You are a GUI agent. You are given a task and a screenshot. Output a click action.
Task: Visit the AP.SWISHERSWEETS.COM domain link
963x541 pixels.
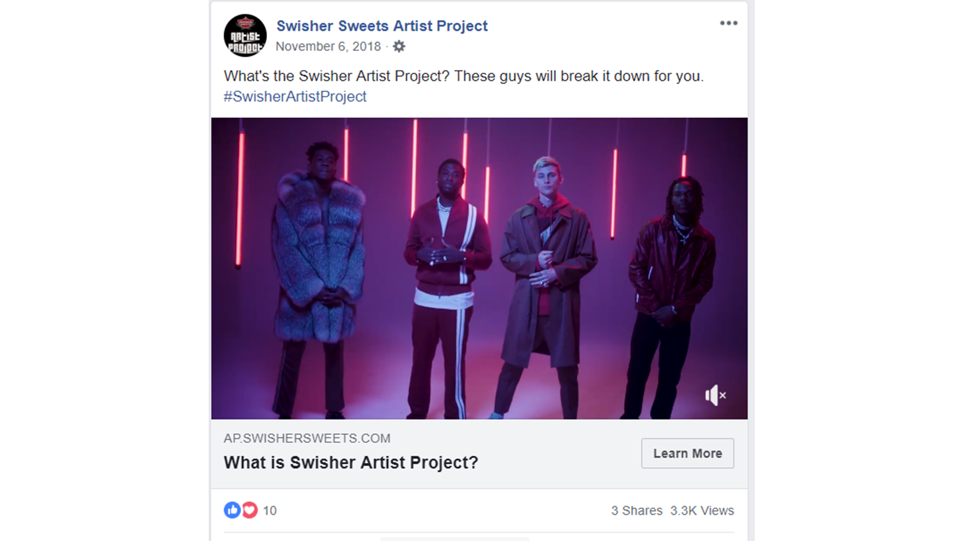coord(307,438)
